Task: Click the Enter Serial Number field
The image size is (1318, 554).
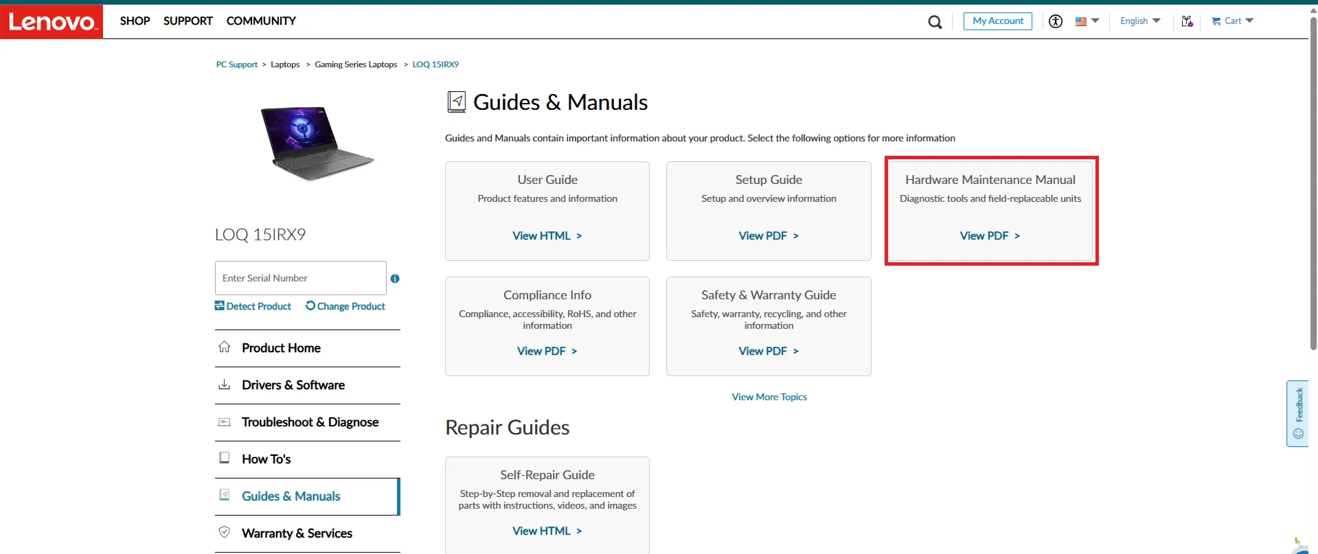Action: click(x=300, y=278)
